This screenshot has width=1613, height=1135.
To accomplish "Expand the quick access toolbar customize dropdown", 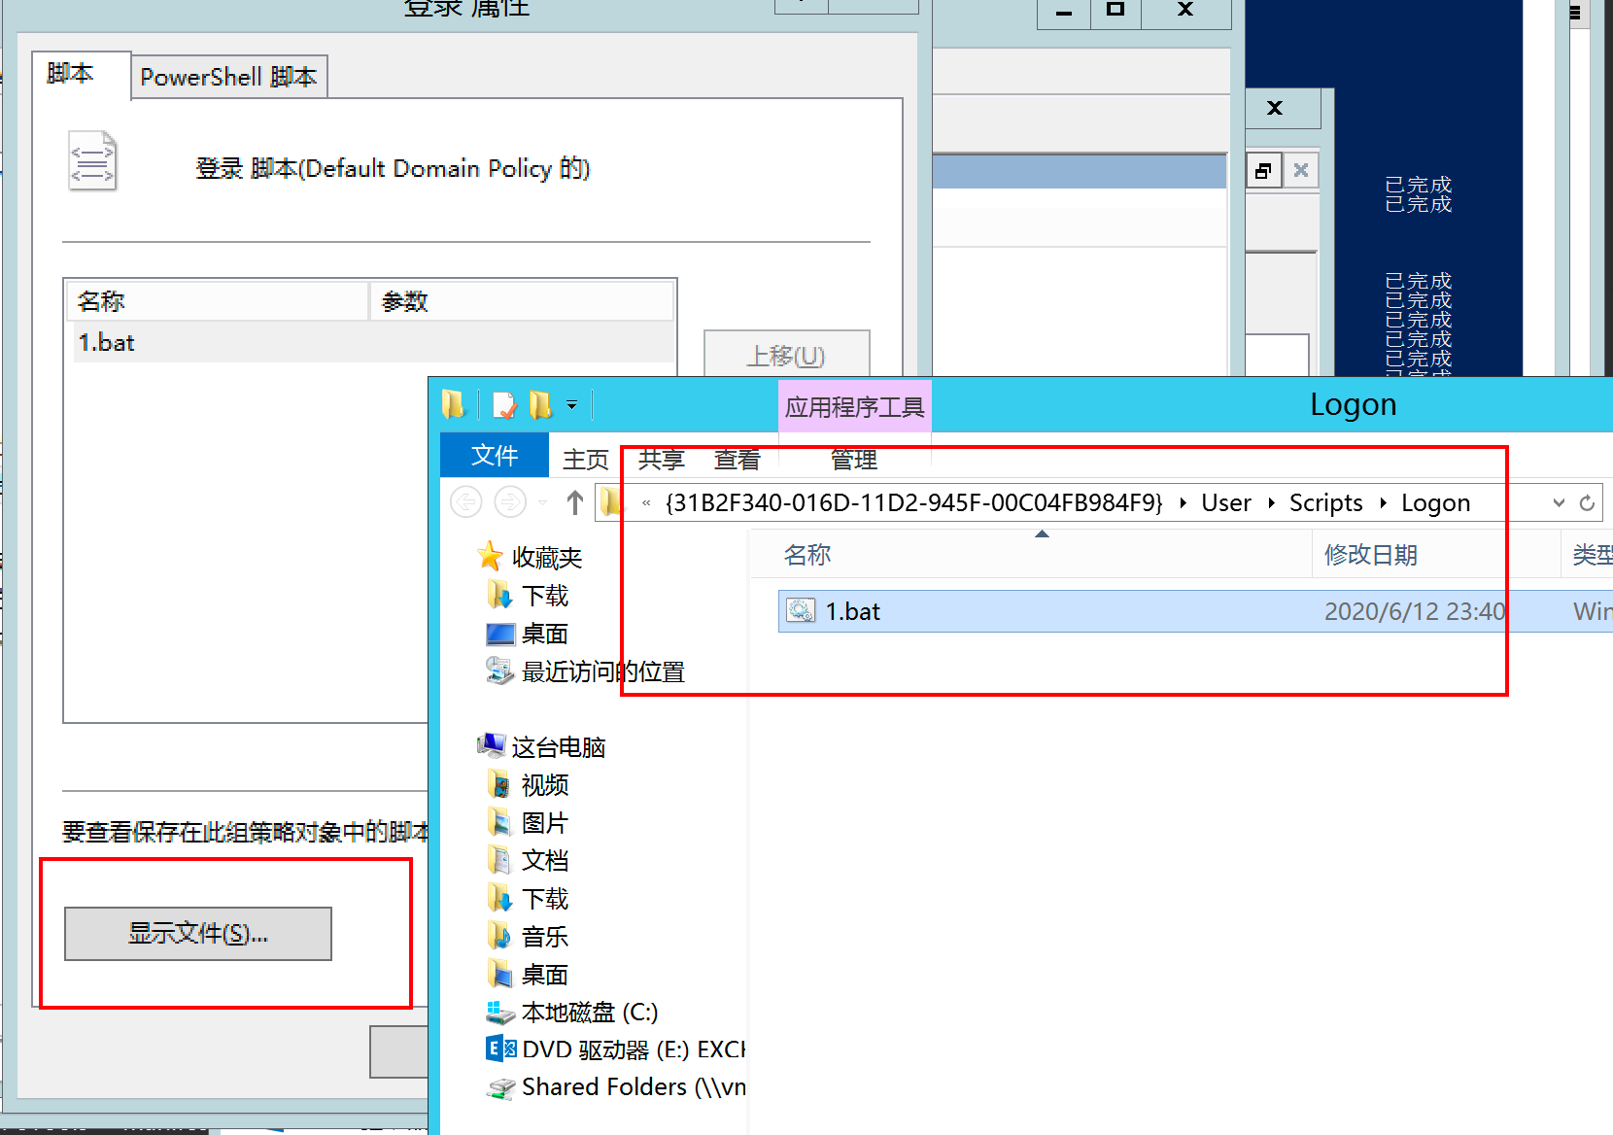I will [x=572, y=404].
